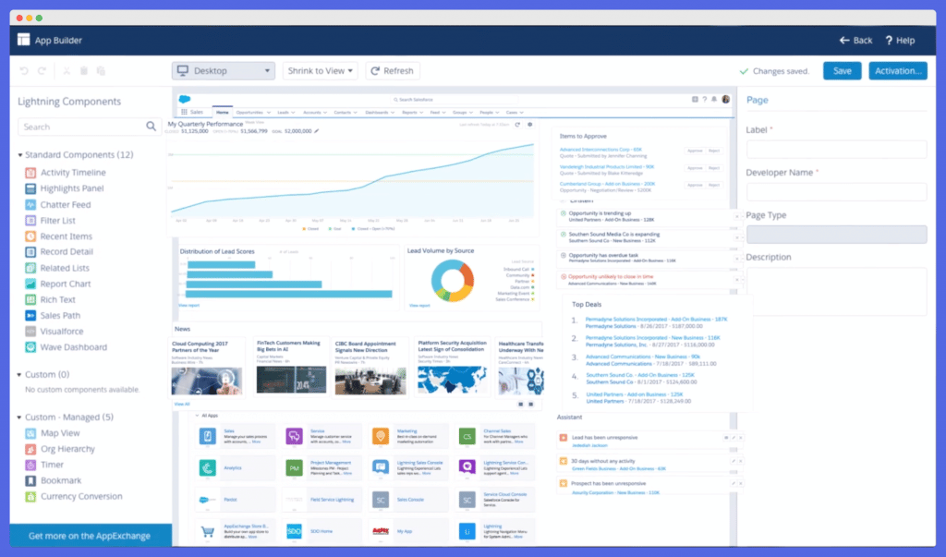The image size is (946, 557).
Task: Click the delete trash icon in toolbar
Action: click(84, 70)
